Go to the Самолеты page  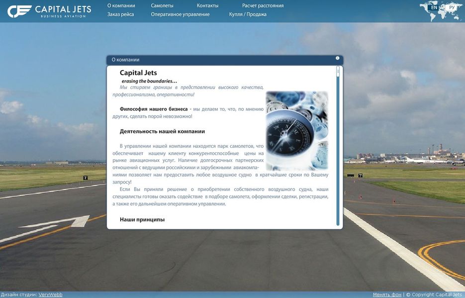[x=162, y=5]
